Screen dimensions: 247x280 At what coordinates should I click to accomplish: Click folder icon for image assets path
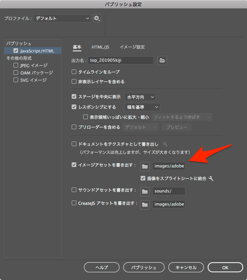tap(145, 166)
